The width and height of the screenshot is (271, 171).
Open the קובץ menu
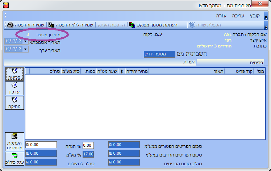[x=255, y=16]
